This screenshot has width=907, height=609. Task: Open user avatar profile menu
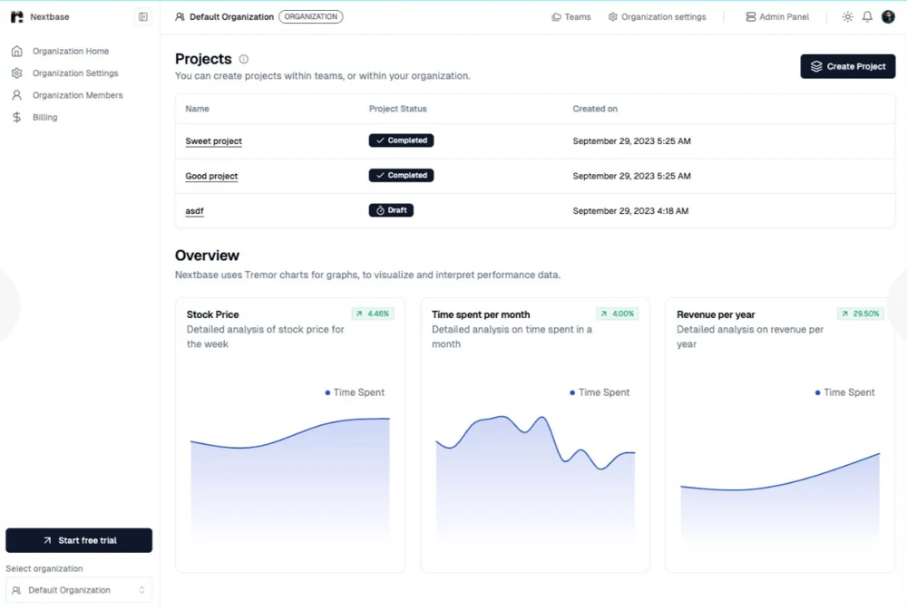(888, 16)
